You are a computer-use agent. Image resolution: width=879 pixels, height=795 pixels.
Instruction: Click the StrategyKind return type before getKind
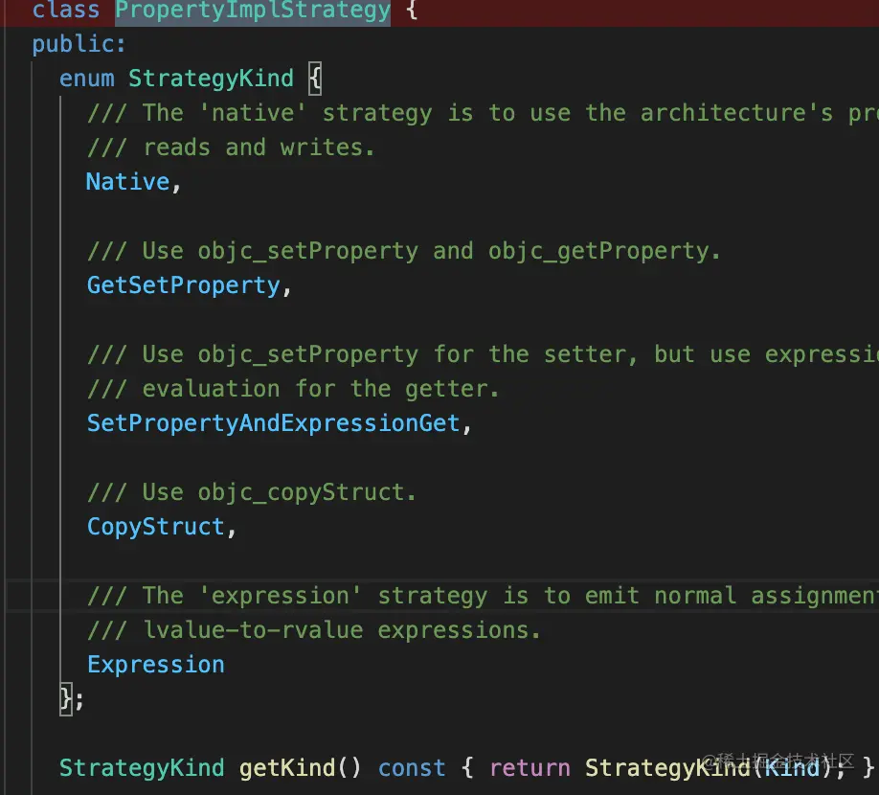coord(142,768)
